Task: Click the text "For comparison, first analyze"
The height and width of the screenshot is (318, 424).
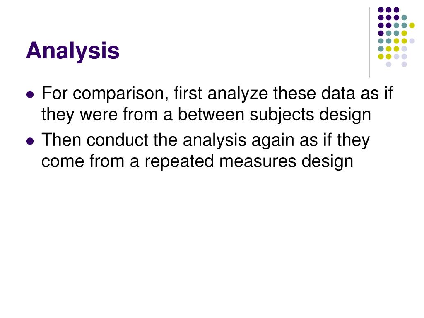Action: (x=155, y=94)
